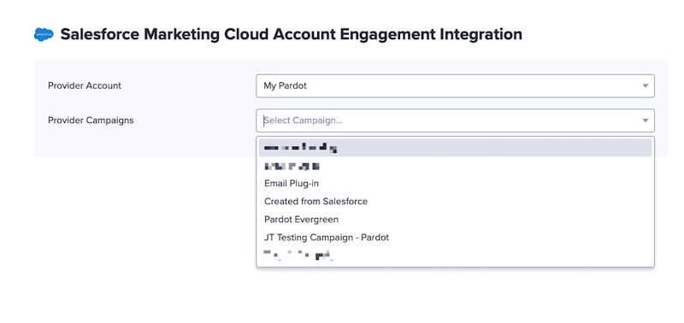Open the Provider Account dropdown showing My Pardot
This screenshot has height=323, width=684.
[455, 85]
